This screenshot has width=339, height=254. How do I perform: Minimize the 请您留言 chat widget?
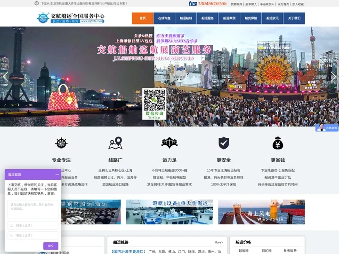tap(57, 175)
